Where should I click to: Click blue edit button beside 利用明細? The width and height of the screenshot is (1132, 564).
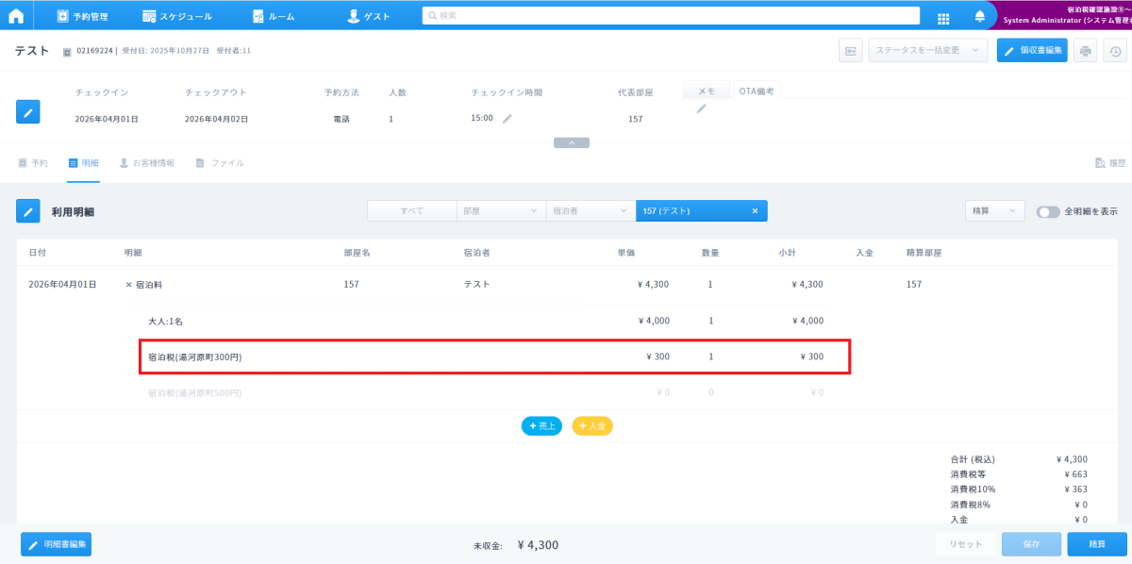tap(28, 211)
